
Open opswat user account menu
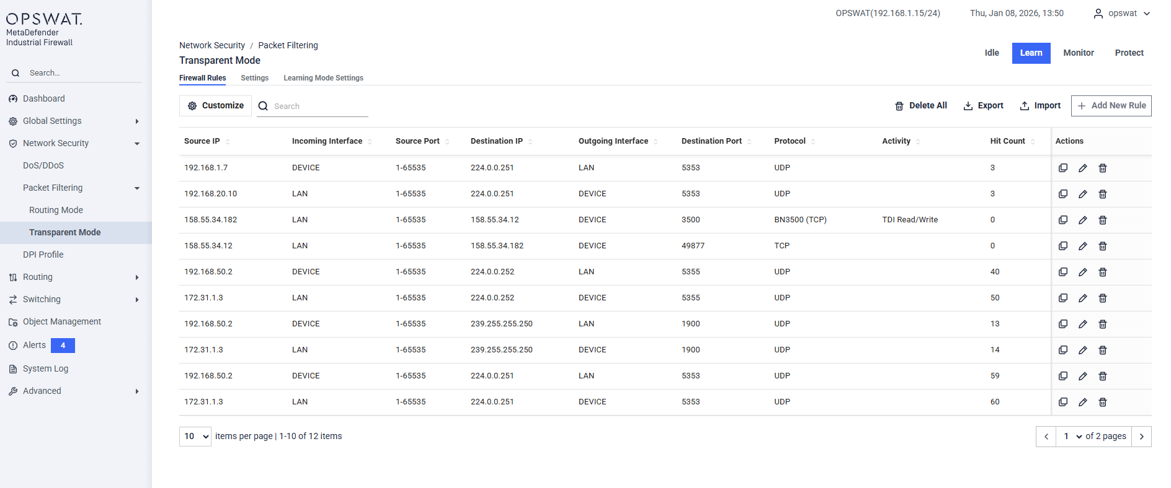[1122, 14]
